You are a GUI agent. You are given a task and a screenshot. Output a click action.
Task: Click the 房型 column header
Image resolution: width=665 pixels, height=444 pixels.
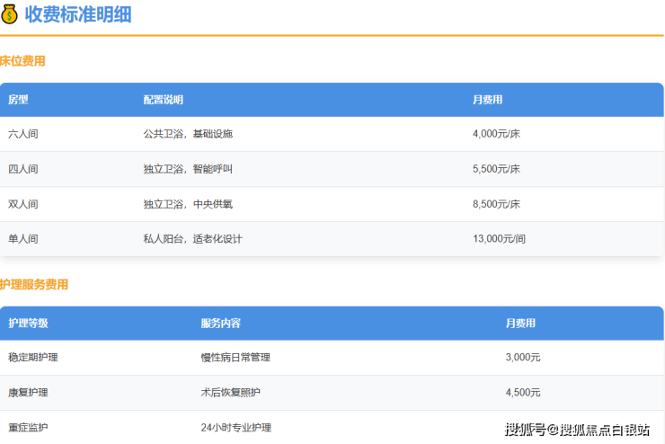pos(18,100)
